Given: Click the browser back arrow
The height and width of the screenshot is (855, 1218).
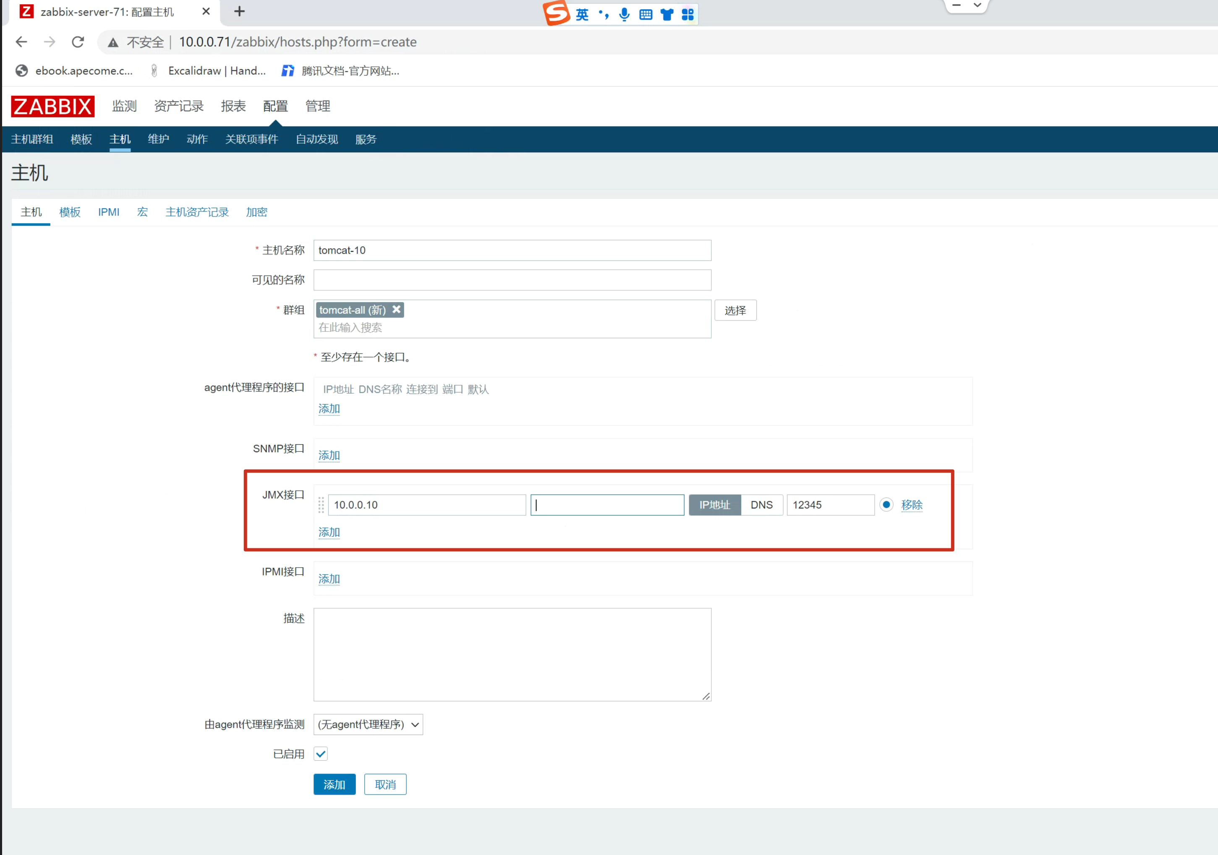Looking at the screenshot, I should (x=21, y=42).
